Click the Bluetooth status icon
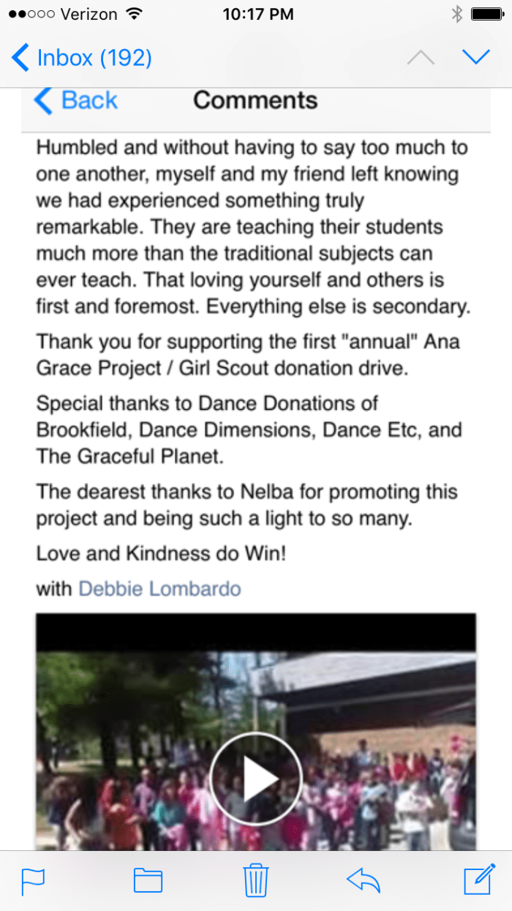This screenshot has width=512, height=911. tap(457, 14)
